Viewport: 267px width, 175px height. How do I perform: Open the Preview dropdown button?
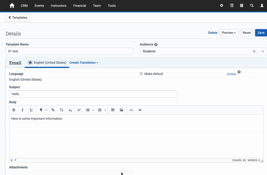(229, 33)
